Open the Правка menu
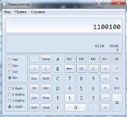 [x=20, y=12]
